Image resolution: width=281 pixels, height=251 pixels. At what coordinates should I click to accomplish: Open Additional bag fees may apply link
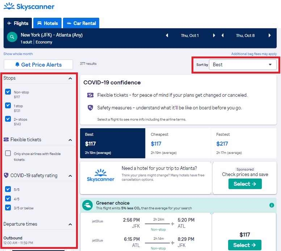pos(254,54)
